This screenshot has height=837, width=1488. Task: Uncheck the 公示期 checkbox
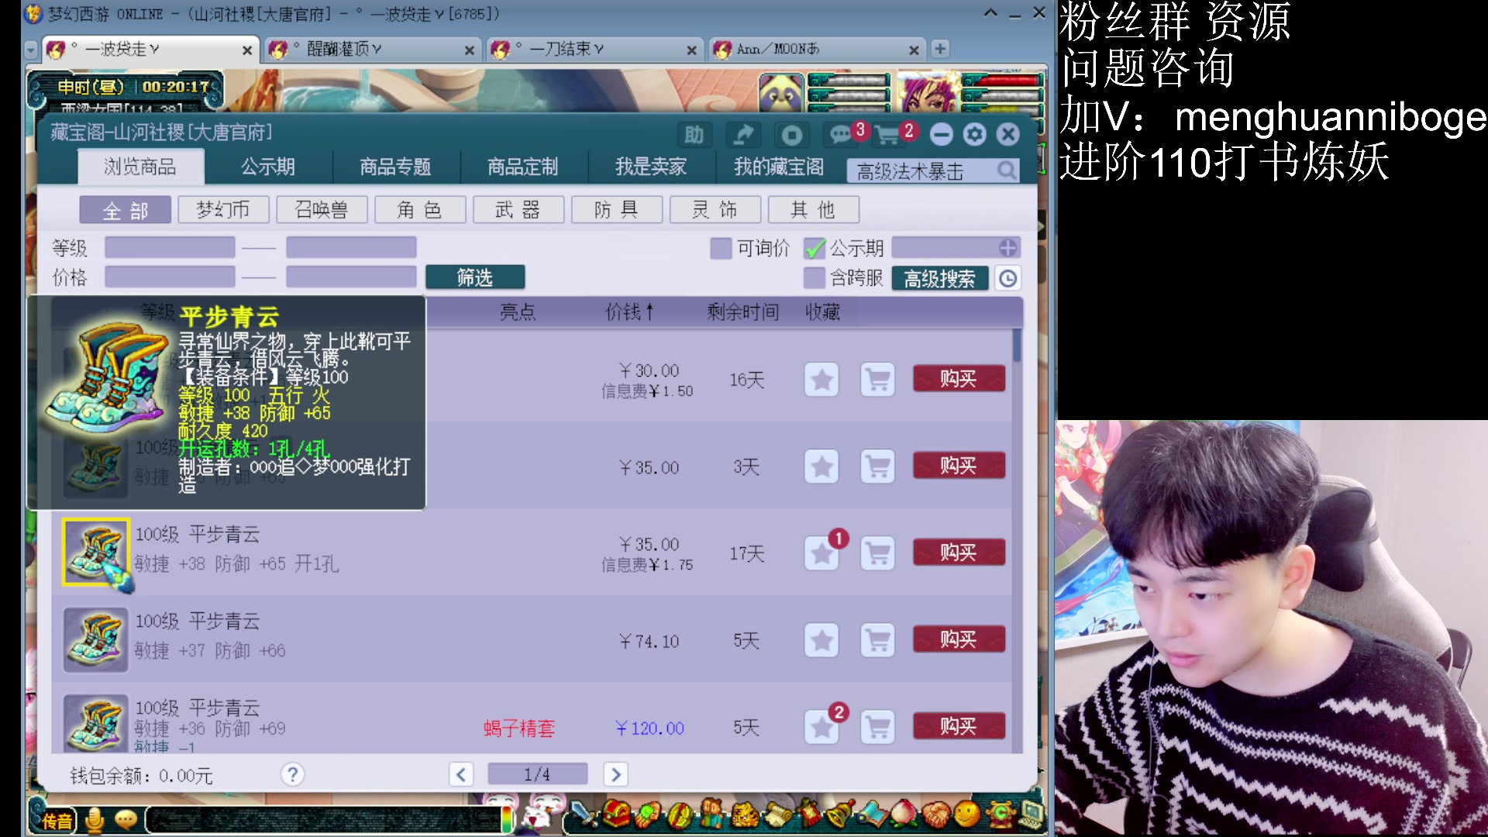[x=815, y=248]
